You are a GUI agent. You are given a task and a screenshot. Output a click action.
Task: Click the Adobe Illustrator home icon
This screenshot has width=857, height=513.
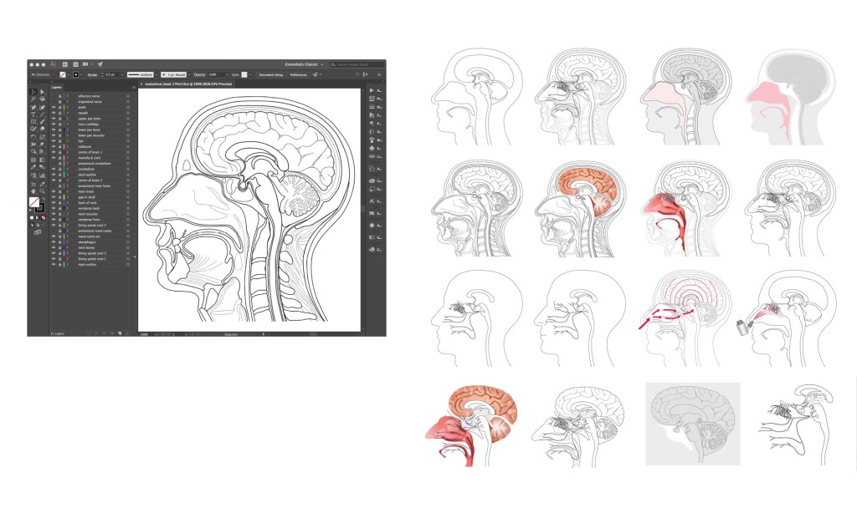[52, 65]
